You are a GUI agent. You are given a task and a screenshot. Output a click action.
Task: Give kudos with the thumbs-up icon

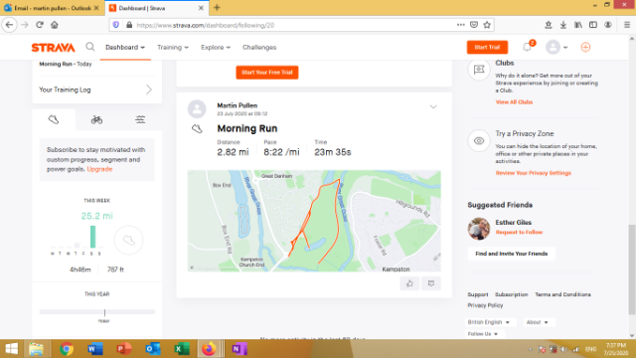(x=409, y=283)
